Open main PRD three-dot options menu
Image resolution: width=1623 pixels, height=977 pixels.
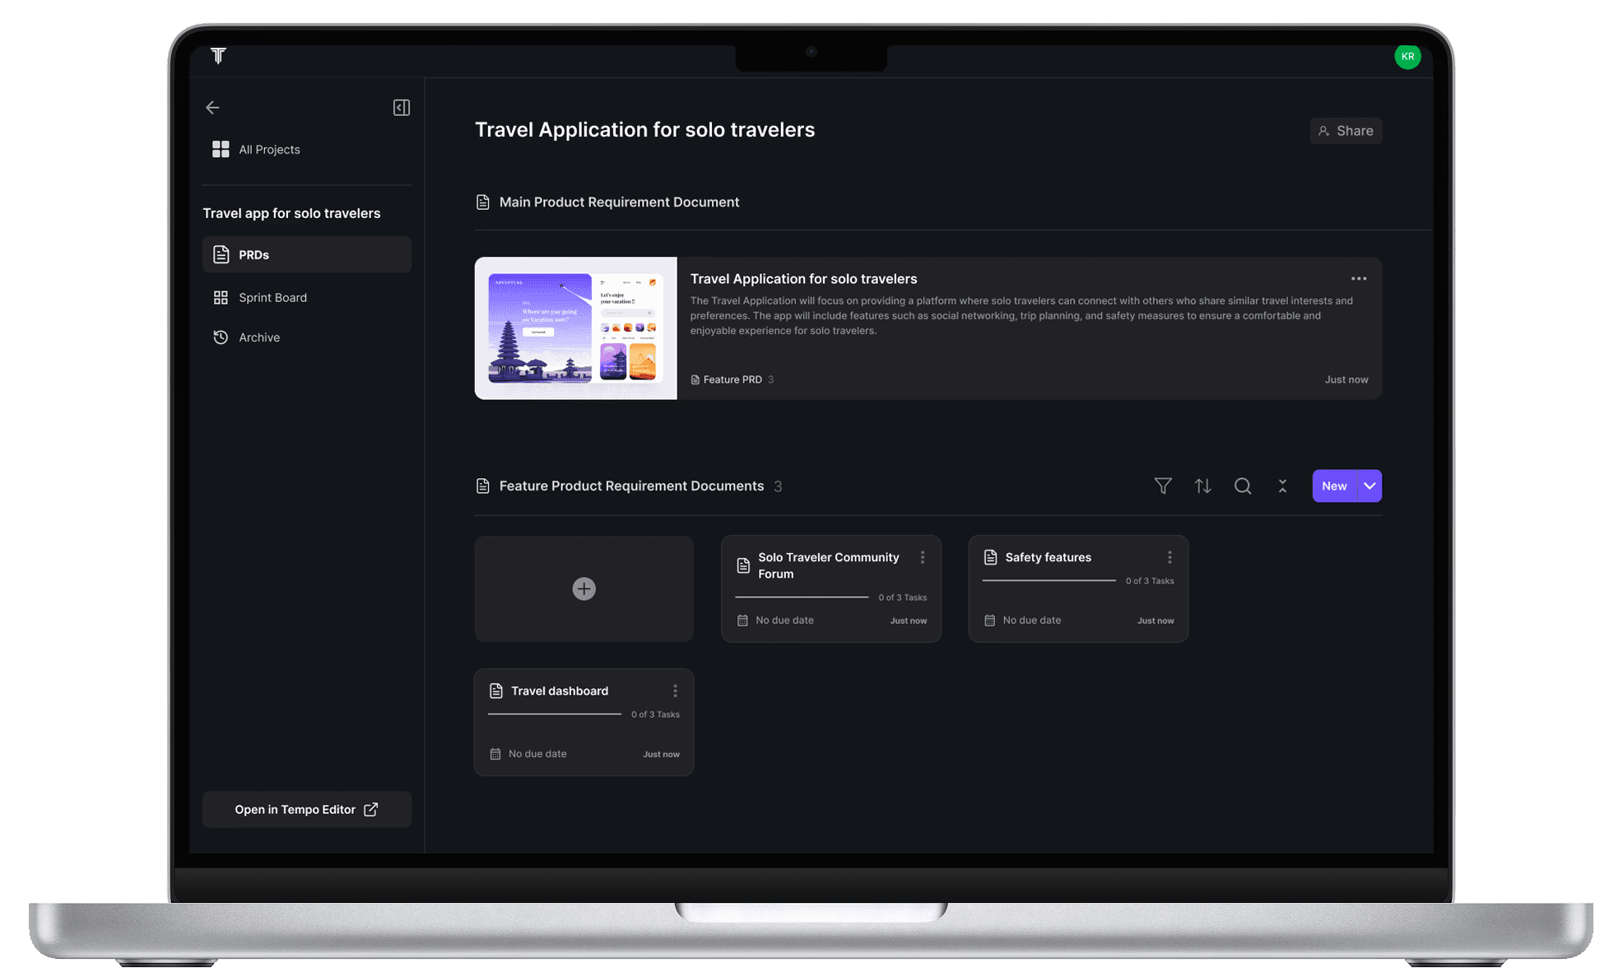click(x=1358, y=279)
